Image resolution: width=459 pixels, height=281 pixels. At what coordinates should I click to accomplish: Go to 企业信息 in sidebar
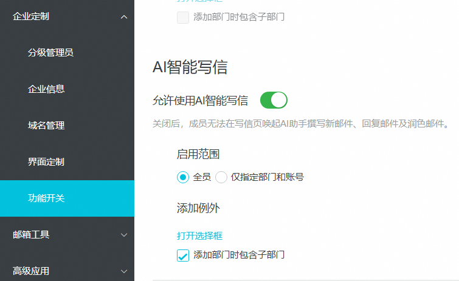click(46, 89)
